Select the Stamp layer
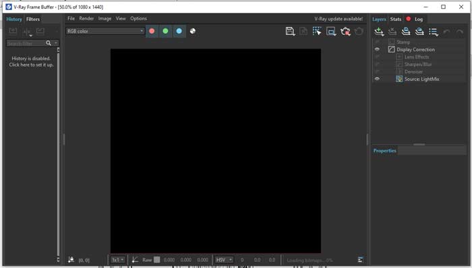This screenshot has width=472, height=268. [403, 42]
